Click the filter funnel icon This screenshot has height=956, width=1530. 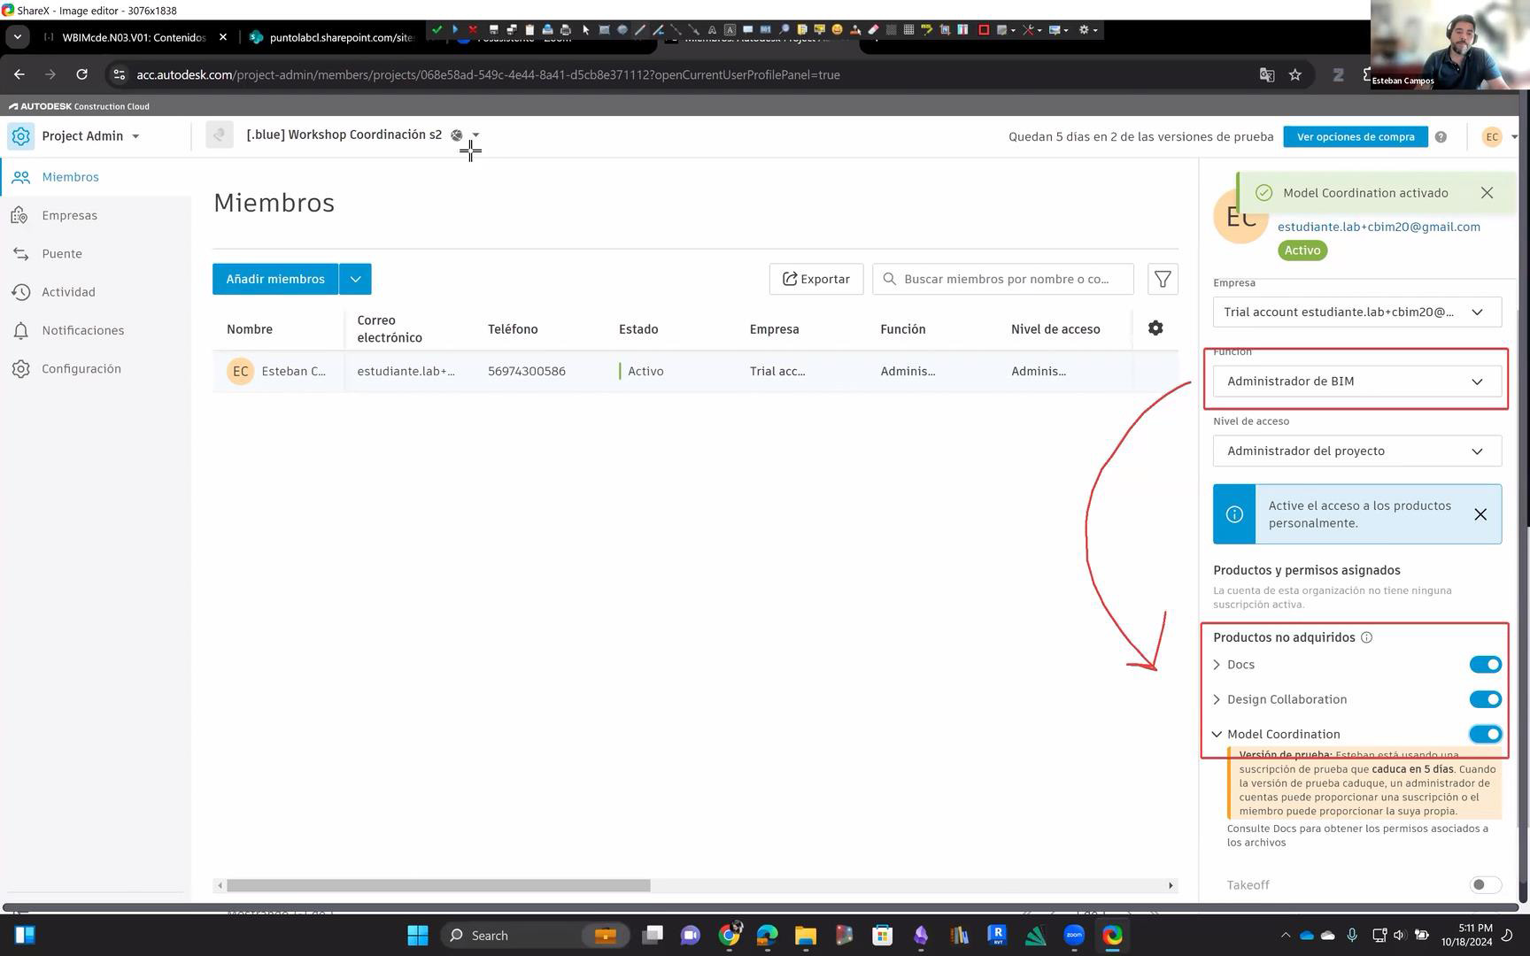[1163, 279]
